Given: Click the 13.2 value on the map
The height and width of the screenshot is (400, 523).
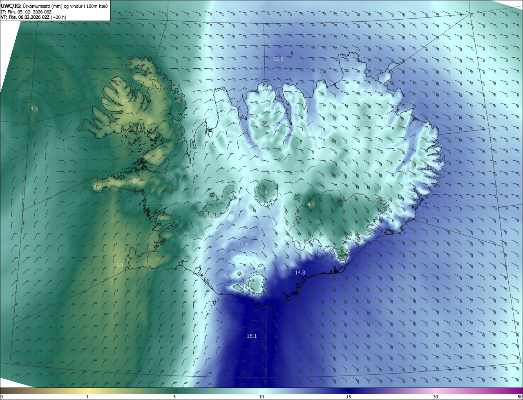Looking at the screenshot, I should click(x=431, y=169).
